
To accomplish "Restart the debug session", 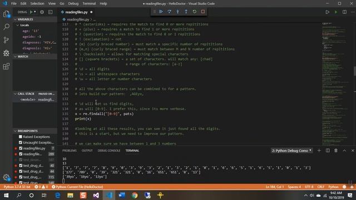I will (195, 12).
